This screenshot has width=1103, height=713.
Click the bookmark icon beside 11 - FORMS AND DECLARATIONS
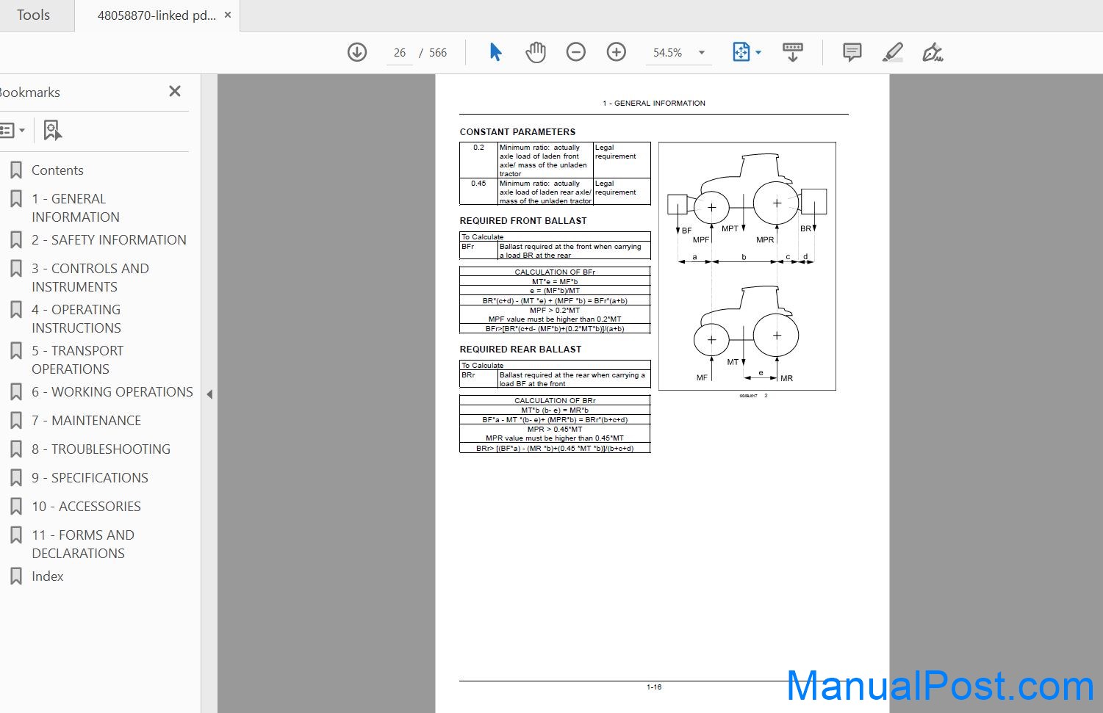16,535
